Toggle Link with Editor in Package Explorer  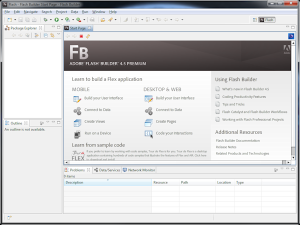(x=52, y=35)
